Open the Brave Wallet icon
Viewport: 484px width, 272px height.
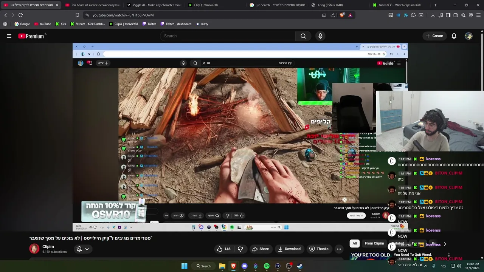pyautogui.click(x=456, y=15)
